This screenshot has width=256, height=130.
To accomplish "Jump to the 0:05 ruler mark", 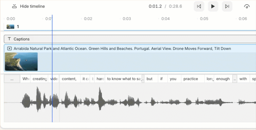I will (204, 19).
